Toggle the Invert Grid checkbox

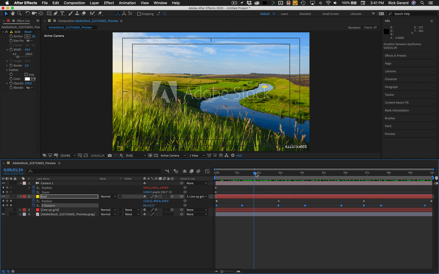pos(26,75)
